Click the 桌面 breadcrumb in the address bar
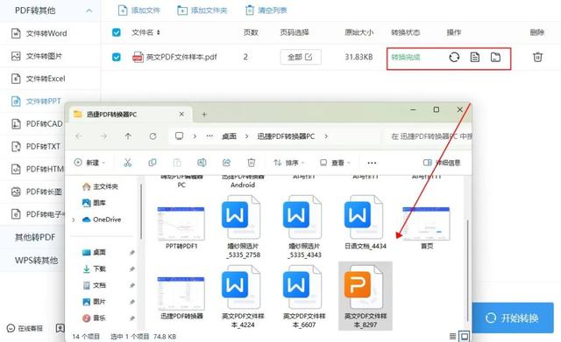 click(229, 136)
